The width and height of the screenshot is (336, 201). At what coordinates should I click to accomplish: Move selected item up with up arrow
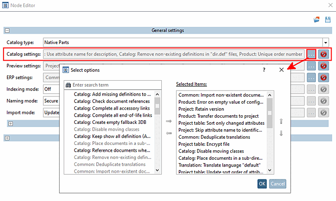click(x=281, y=122)
